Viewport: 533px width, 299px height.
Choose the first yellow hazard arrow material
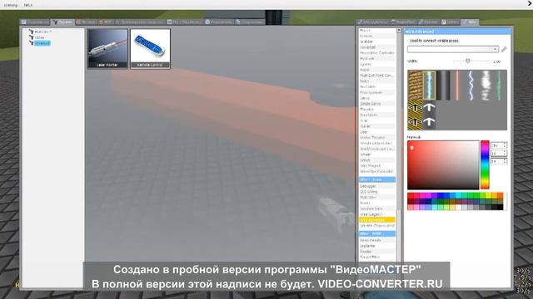click(415, 108)
